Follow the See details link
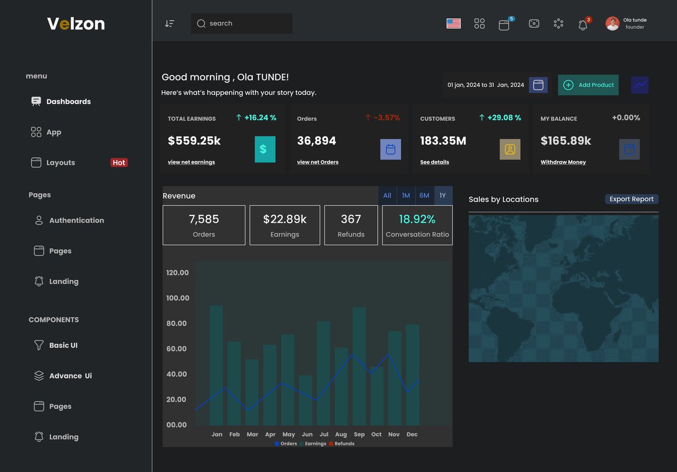Image resolution: width=677 pixels, height=472 pixels. [x=434, y=162]
